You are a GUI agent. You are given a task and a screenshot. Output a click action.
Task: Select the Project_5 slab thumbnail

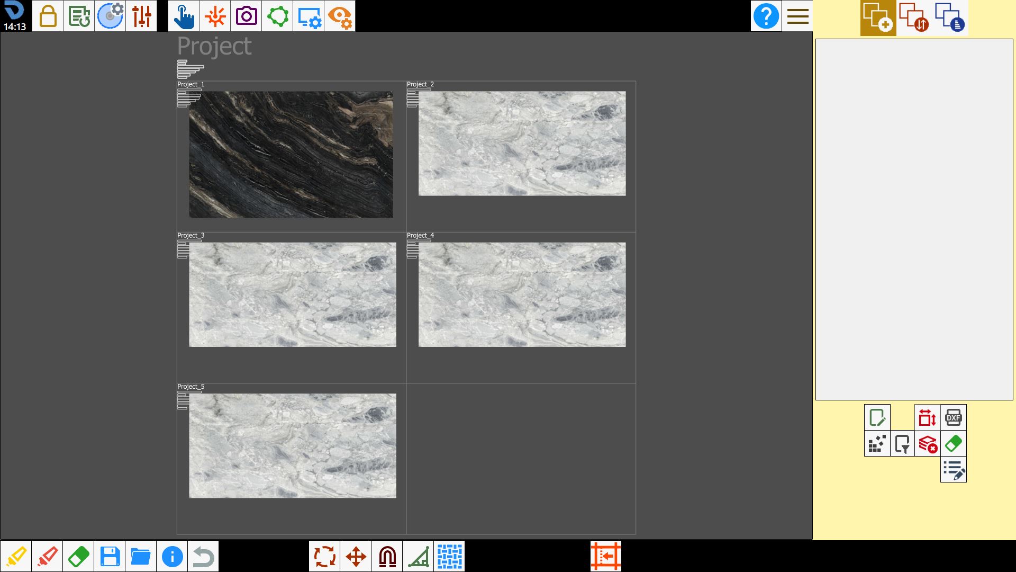coord(293,445)
